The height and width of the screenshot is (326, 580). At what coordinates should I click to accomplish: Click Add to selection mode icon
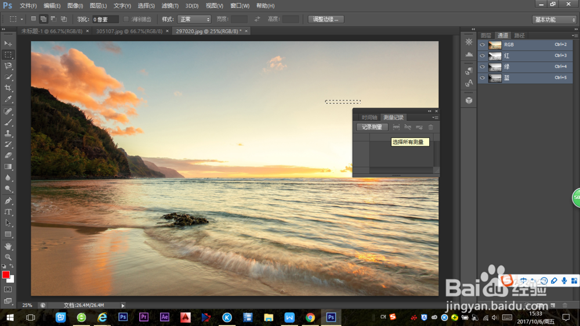(x=43, y=19)
